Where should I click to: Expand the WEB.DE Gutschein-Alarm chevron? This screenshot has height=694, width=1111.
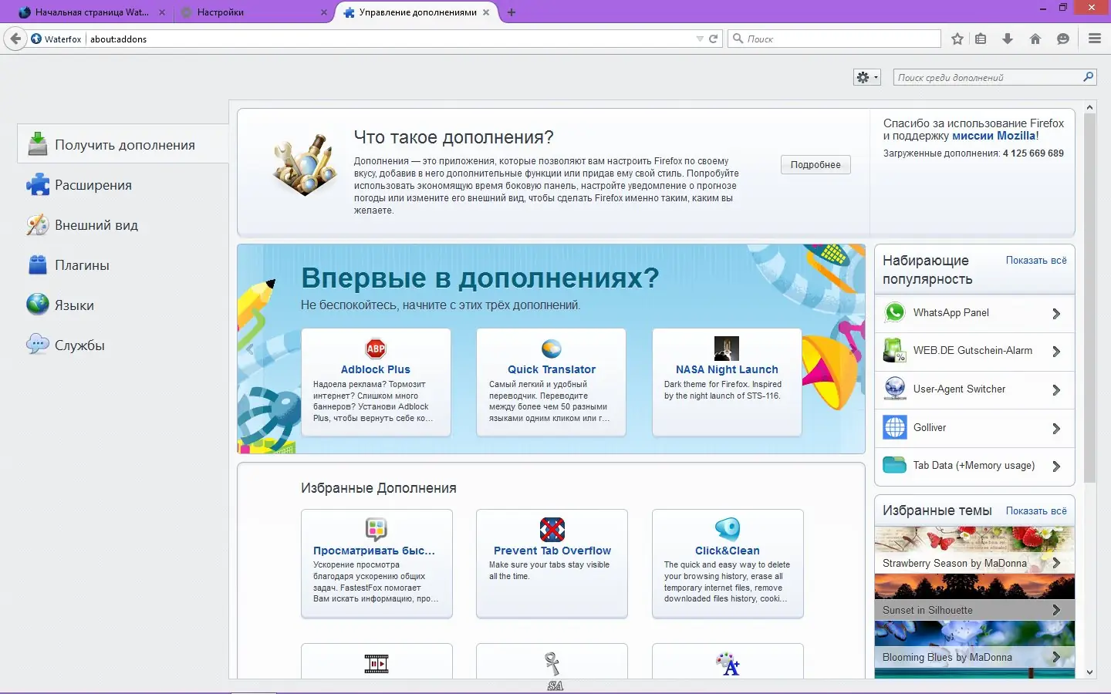pyautogui.click(x=1056, y=352)
